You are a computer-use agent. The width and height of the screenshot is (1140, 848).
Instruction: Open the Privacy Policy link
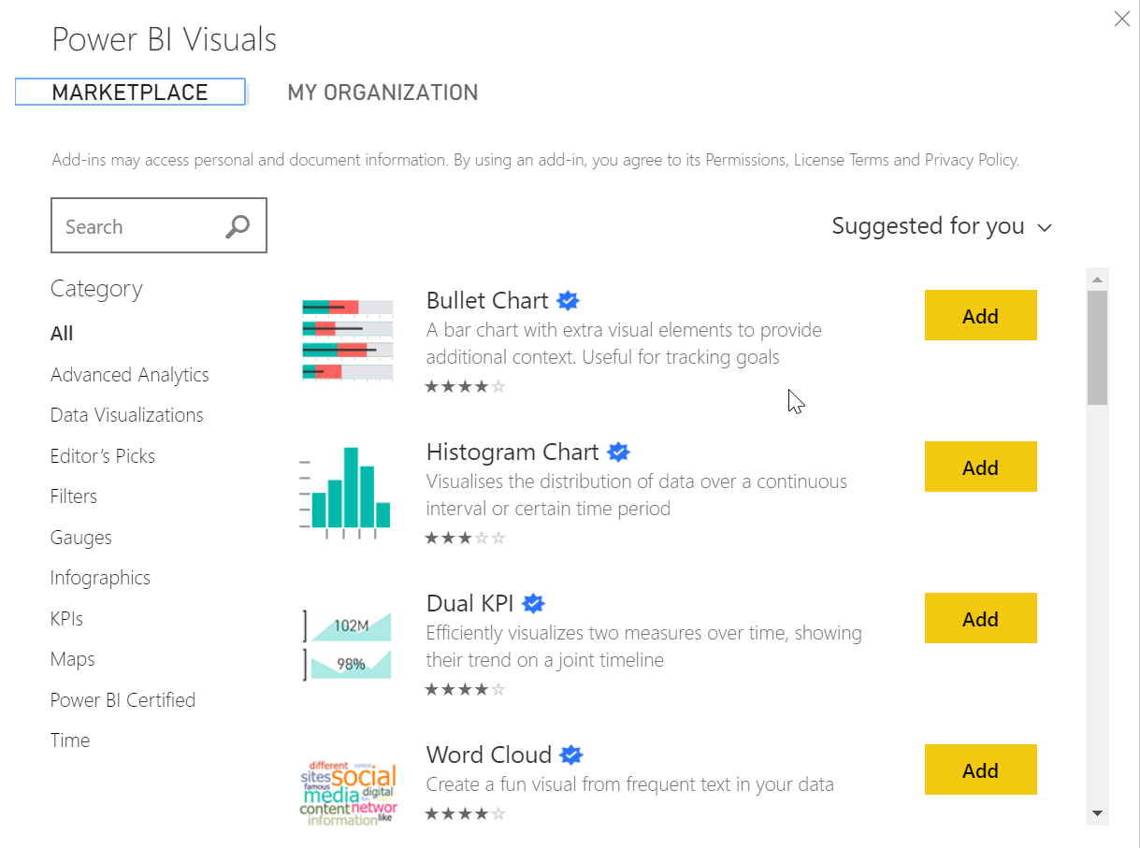coord(971,160)
